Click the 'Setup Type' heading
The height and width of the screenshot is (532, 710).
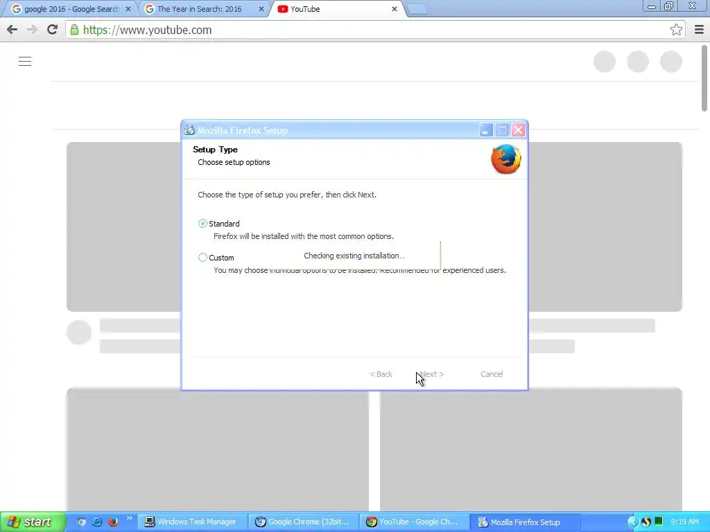point(215,150)
